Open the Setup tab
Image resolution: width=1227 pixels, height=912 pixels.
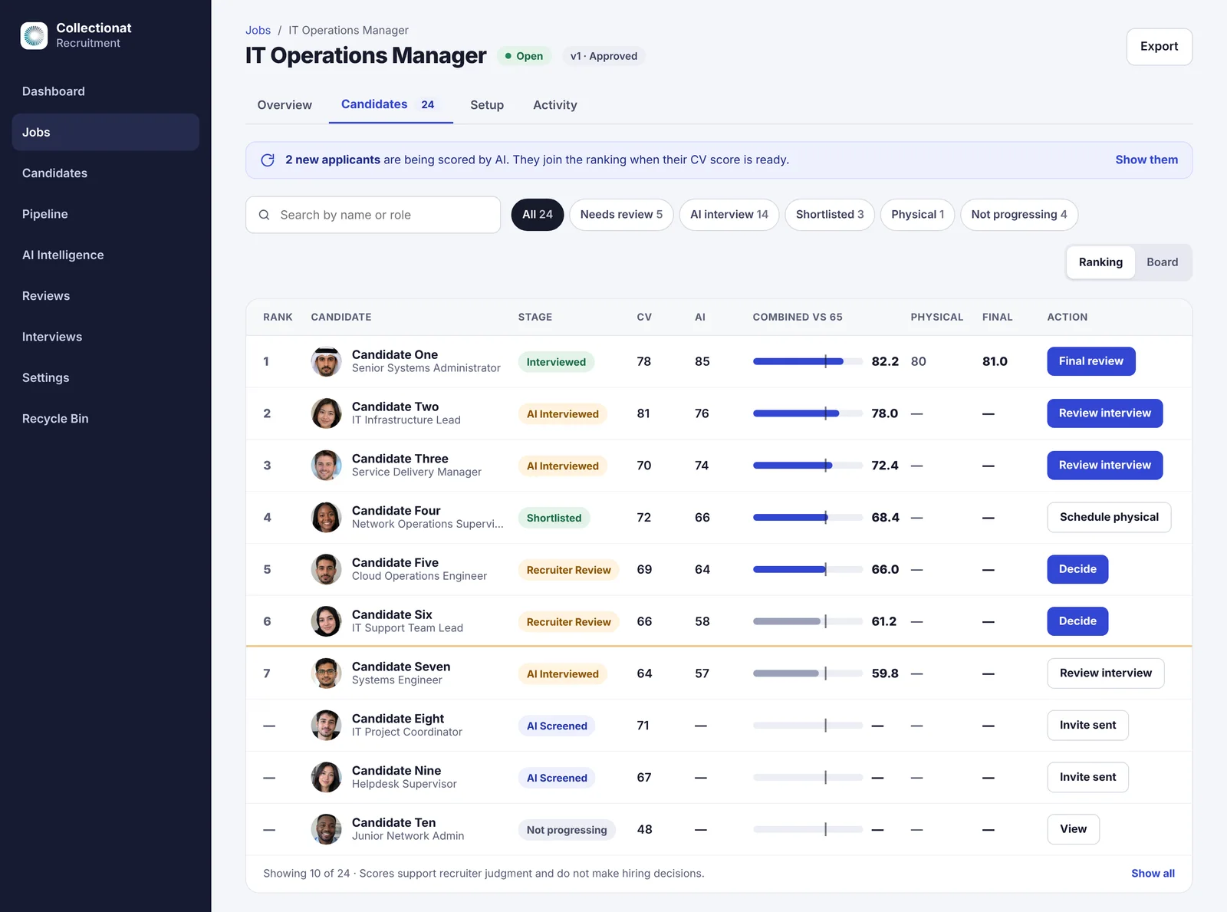pos(487,105)
